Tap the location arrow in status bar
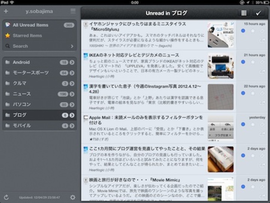 tap(248, 2)
